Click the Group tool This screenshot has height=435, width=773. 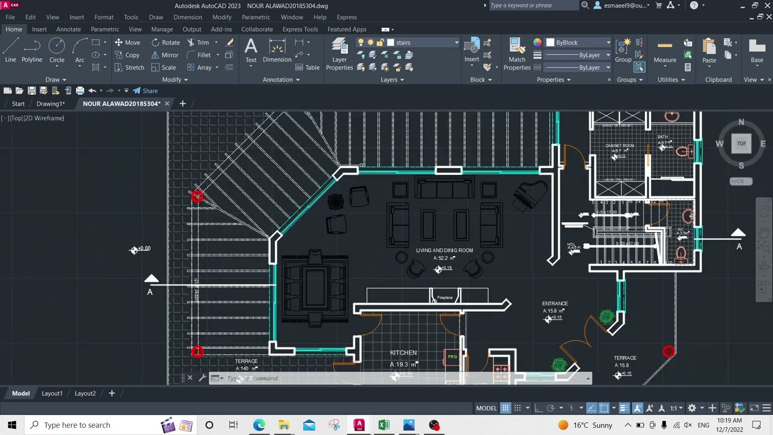(623, 51)
